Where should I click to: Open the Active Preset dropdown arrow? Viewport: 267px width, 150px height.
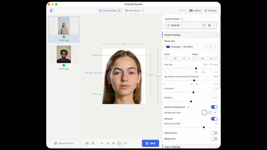point(214,25)
